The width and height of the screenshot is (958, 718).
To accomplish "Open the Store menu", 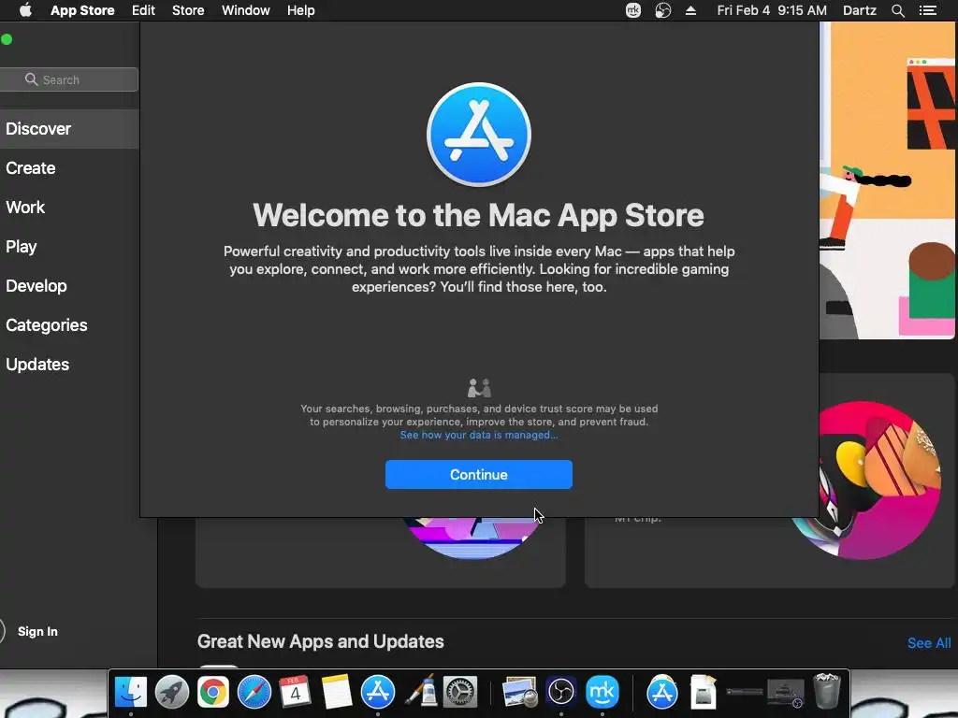I will pos(188,10).
